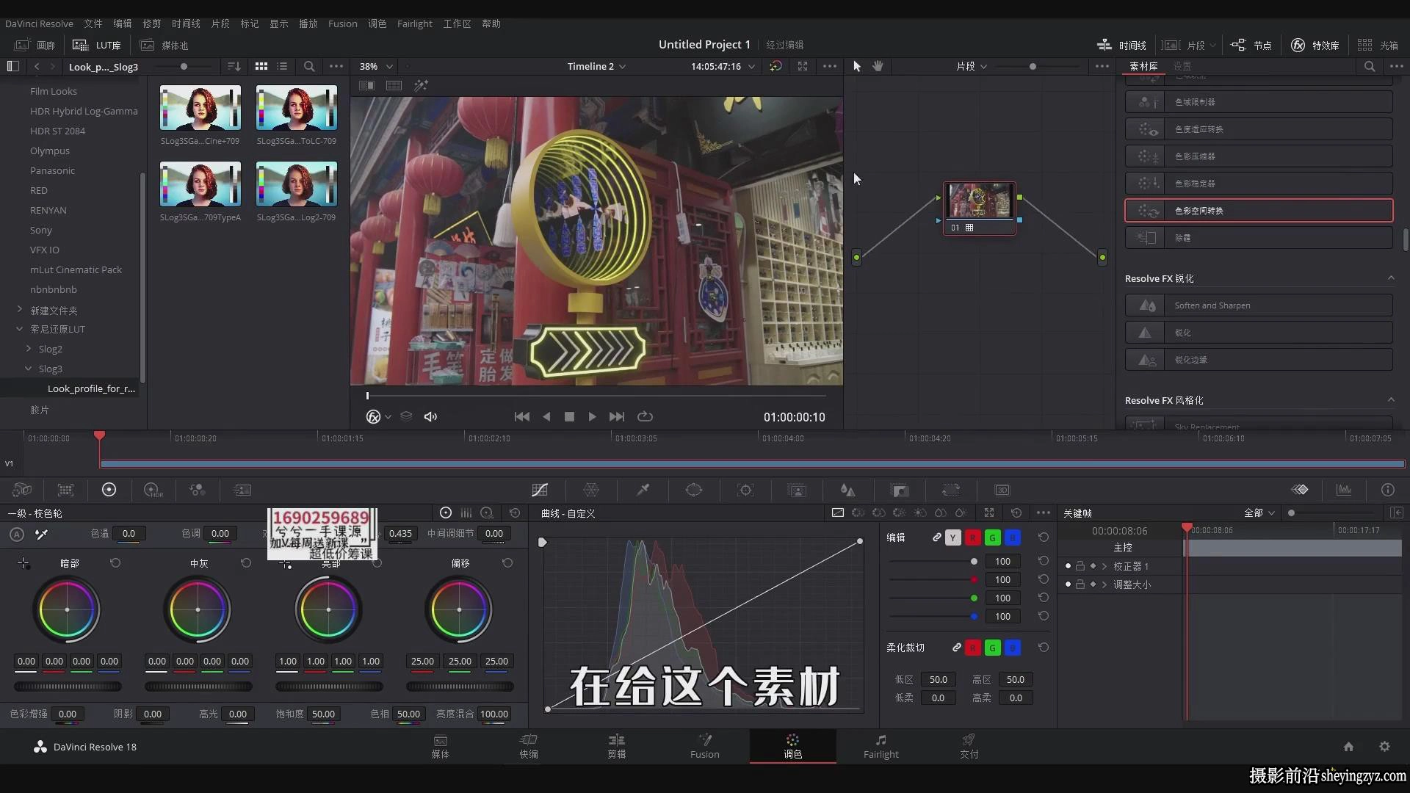Open project settings gear icon
Viewport: 1410px width, 793px height.
[1384, 747]
